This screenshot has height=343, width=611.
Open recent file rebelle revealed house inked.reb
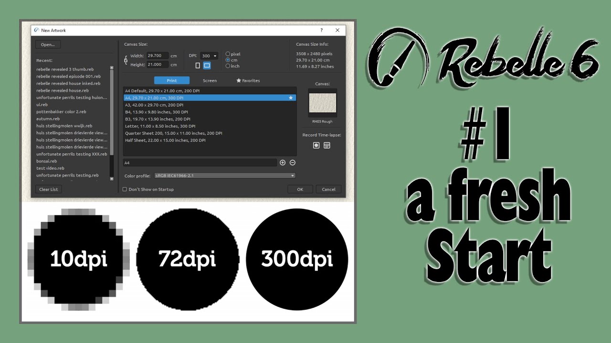pyautogui.click(x=68, y=83)
